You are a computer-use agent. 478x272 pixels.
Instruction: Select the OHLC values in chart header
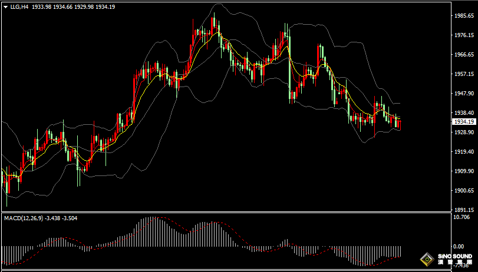[x=74, y=6]
